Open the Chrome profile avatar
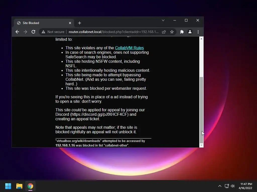257x192 pixels. click(x=190, y=32)
